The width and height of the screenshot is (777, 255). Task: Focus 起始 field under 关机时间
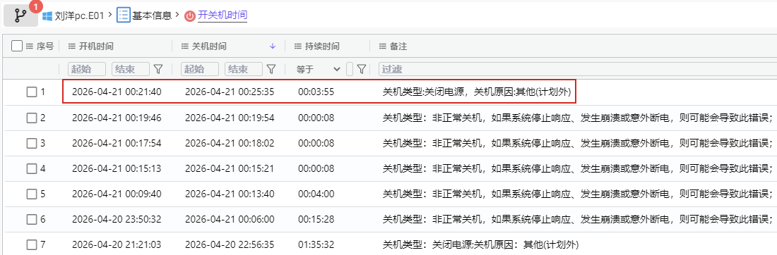click(x=200, y=69)
